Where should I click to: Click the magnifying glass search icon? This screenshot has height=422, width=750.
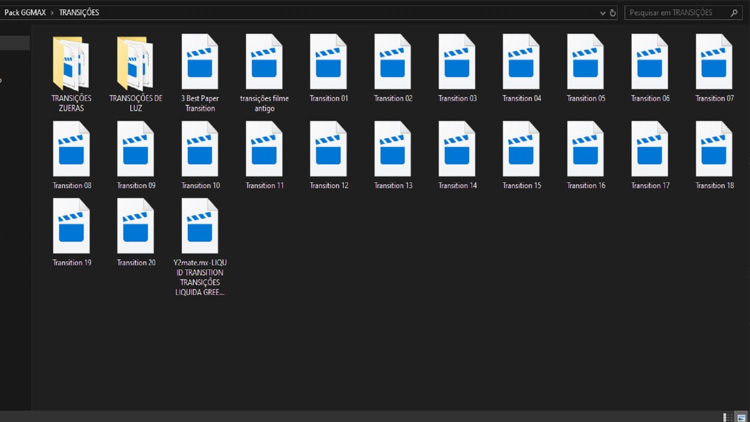pyautogui.click(x=734, y=13)
